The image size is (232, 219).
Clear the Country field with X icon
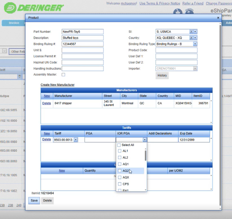point(191,38)
